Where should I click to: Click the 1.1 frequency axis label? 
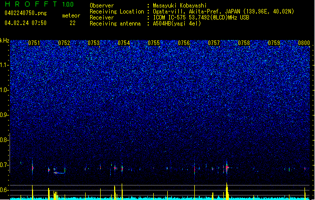[5, 65]
